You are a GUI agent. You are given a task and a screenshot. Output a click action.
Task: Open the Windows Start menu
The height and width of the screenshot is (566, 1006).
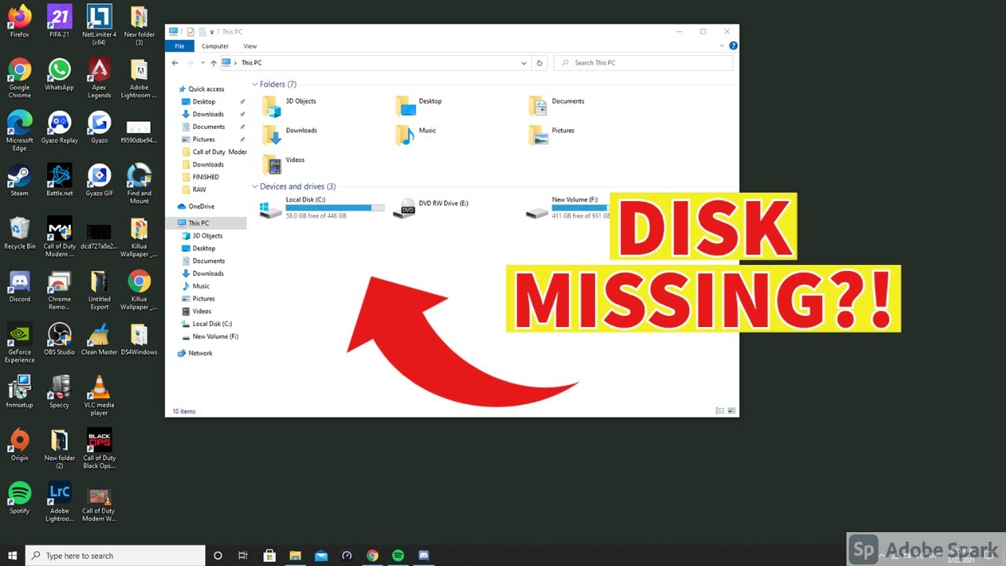point(13,555)
